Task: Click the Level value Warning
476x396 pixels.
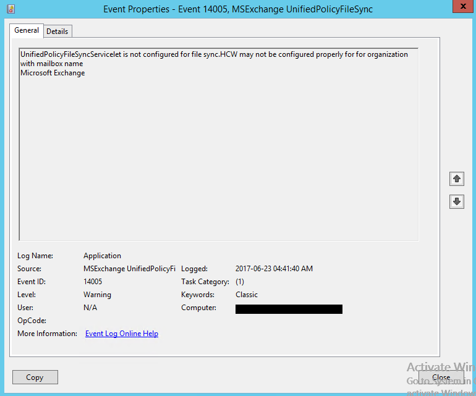Action: coord(97,295)
